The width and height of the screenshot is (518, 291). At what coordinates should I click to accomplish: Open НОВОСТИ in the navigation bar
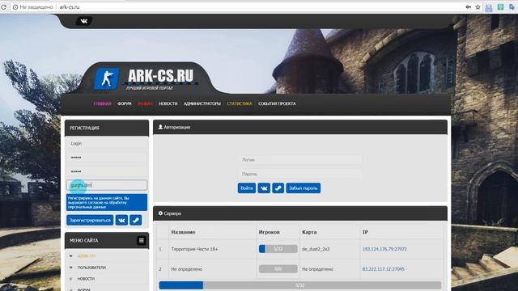[x=168, y=103]
